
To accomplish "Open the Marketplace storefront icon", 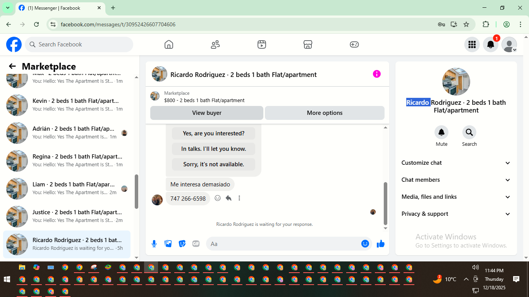I will (x=308, y=44).
